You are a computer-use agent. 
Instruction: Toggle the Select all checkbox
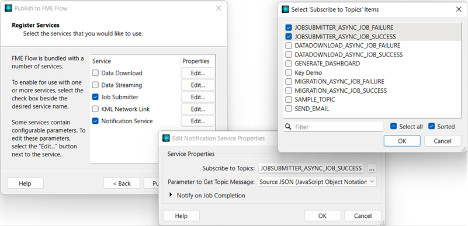point(393,126)
